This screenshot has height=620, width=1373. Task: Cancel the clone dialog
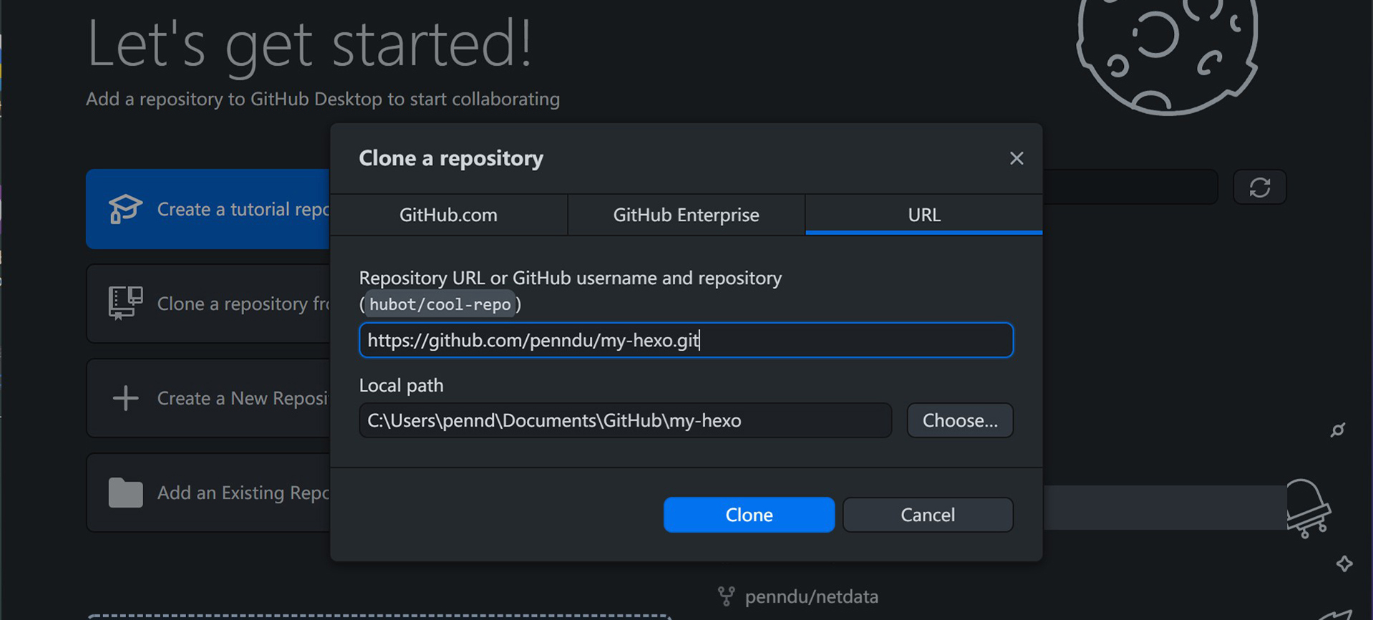(928, 515)
